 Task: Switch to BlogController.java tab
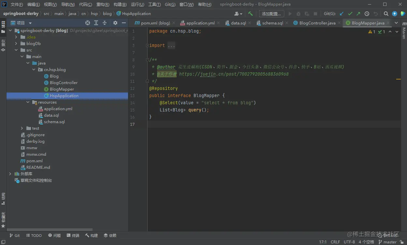[317, 23]
